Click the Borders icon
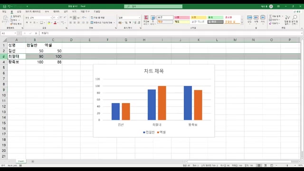 tap(41, 23)
